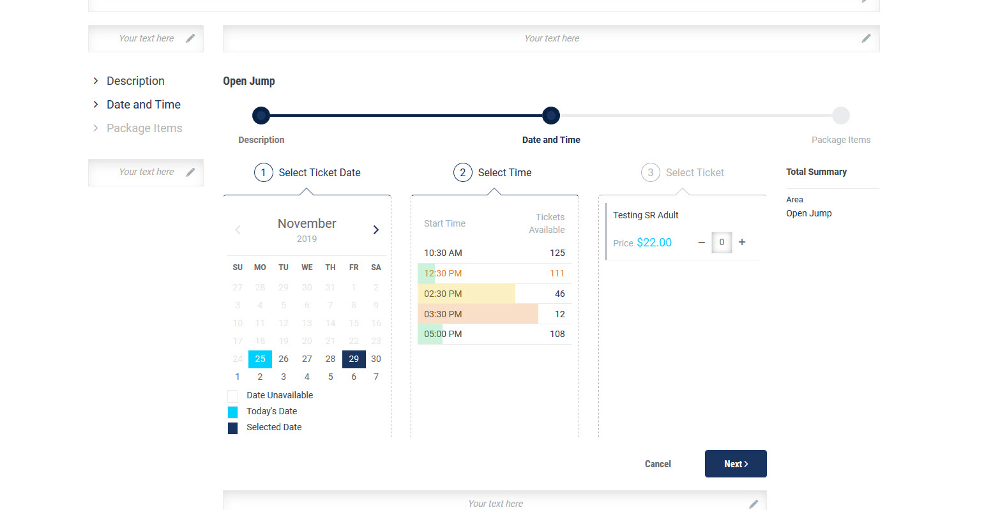1000x510 pixels.
Task: Click Testing SR Adult ticket name
Action: tap(646, 215)
